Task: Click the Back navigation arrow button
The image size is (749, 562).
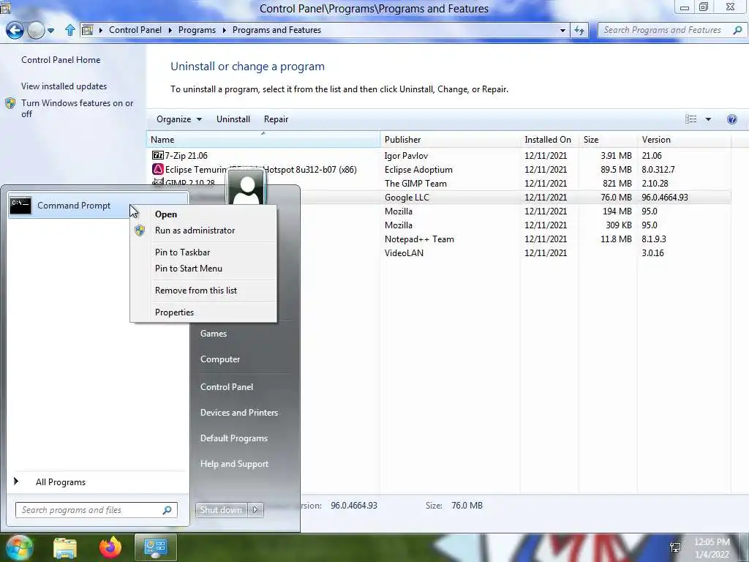Action: (15, 31)
